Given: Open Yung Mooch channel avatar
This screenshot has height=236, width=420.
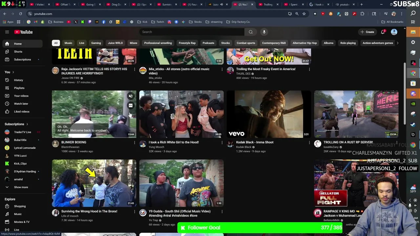Looking at the screenshot, I should tap(143, 144).
